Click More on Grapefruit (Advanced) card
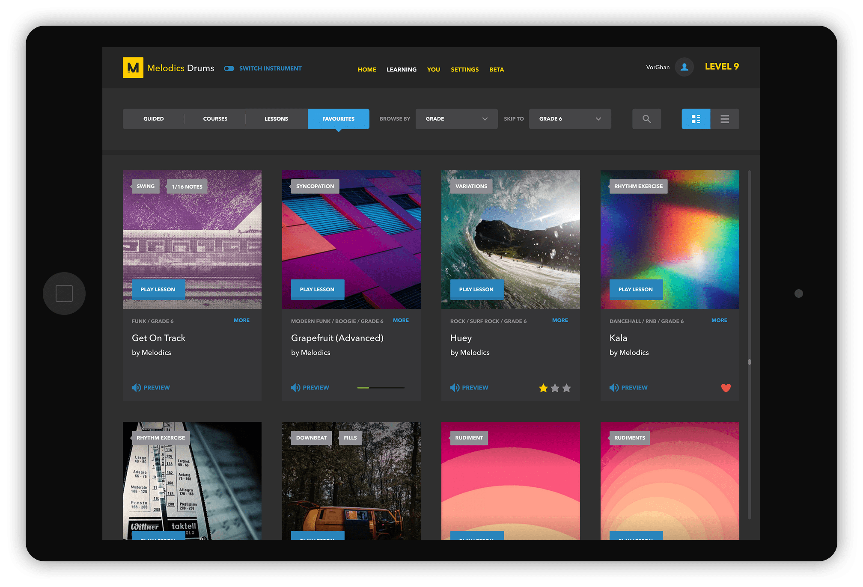 (x=401, y=320)
